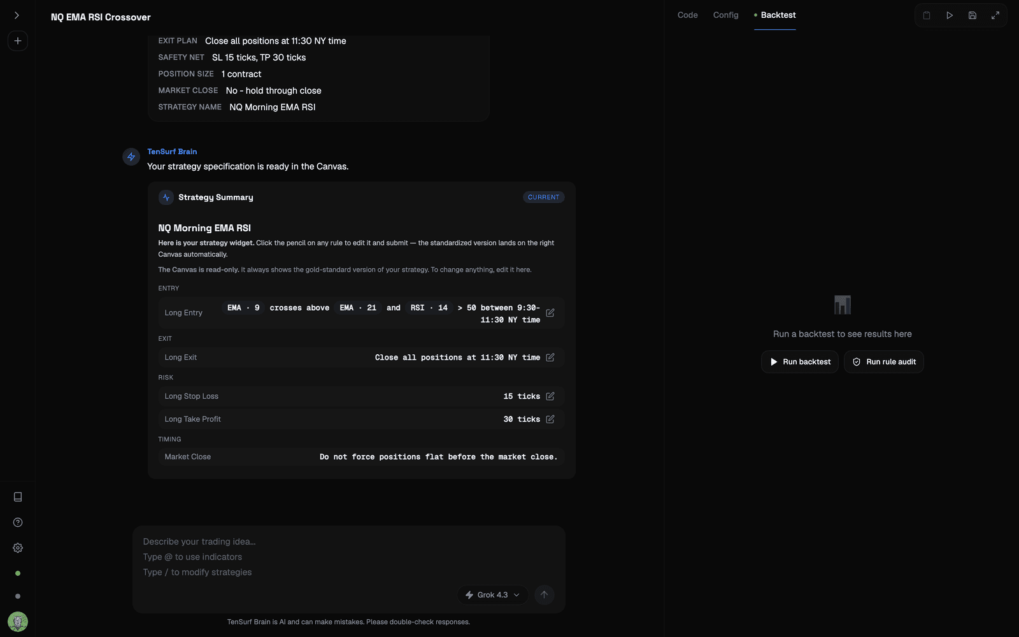This screenshot has height=637, width=1019.
Task: Click the POSITION SIZE 1 contract text
Action: tap(241, 74)
